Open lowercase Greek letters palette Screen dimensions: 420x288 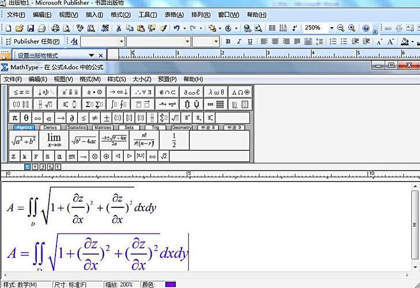(216, 92)
